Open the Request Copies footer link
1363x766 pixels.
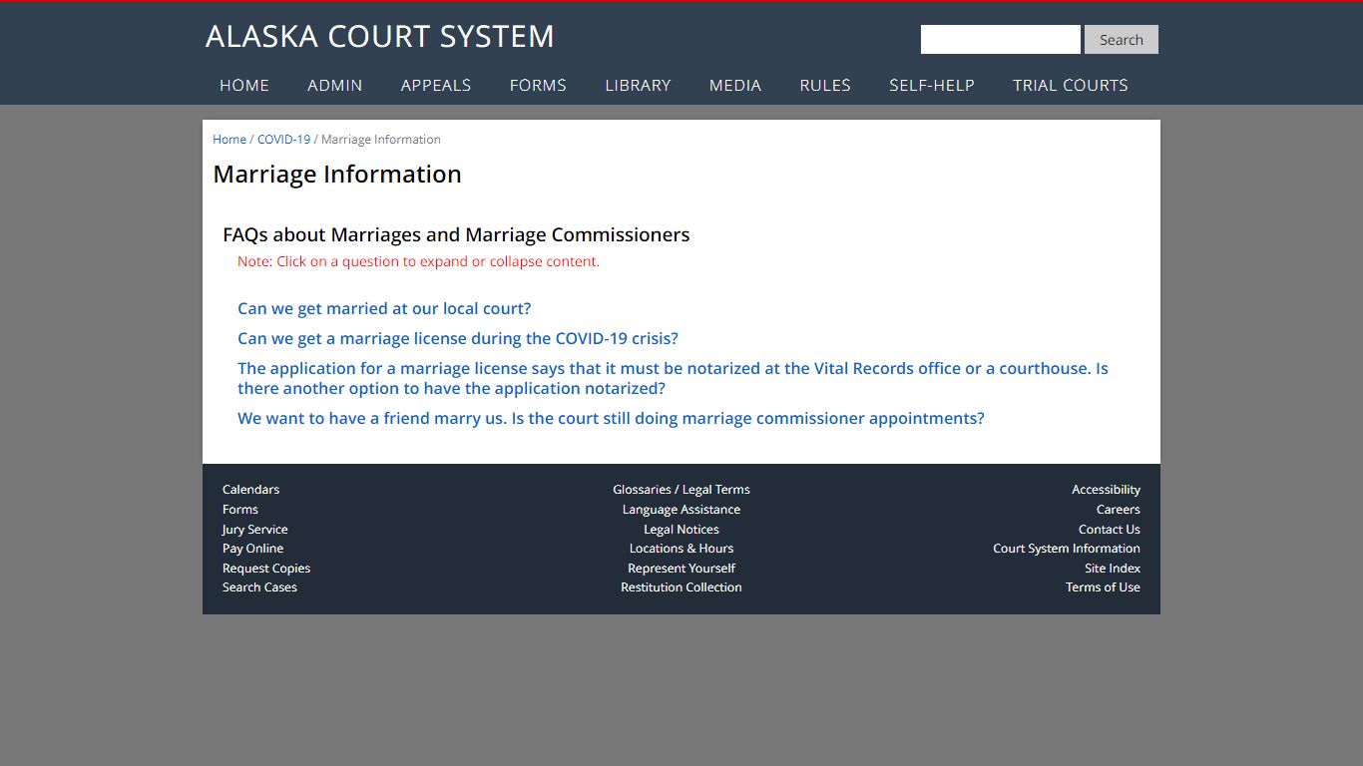pyautogui.click(x=266, y=569)
